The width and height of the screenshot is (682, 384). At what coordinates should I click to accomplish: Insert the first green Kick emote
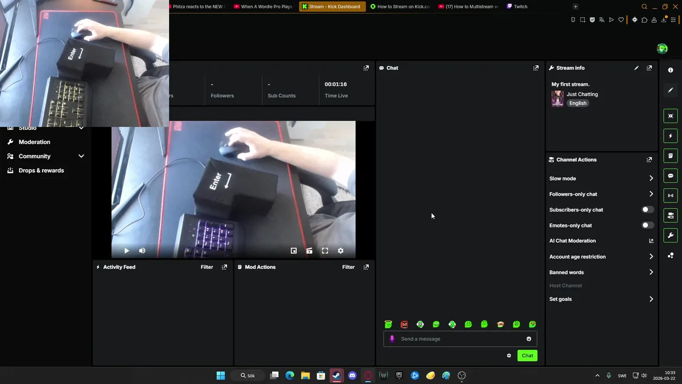[388, 324]
